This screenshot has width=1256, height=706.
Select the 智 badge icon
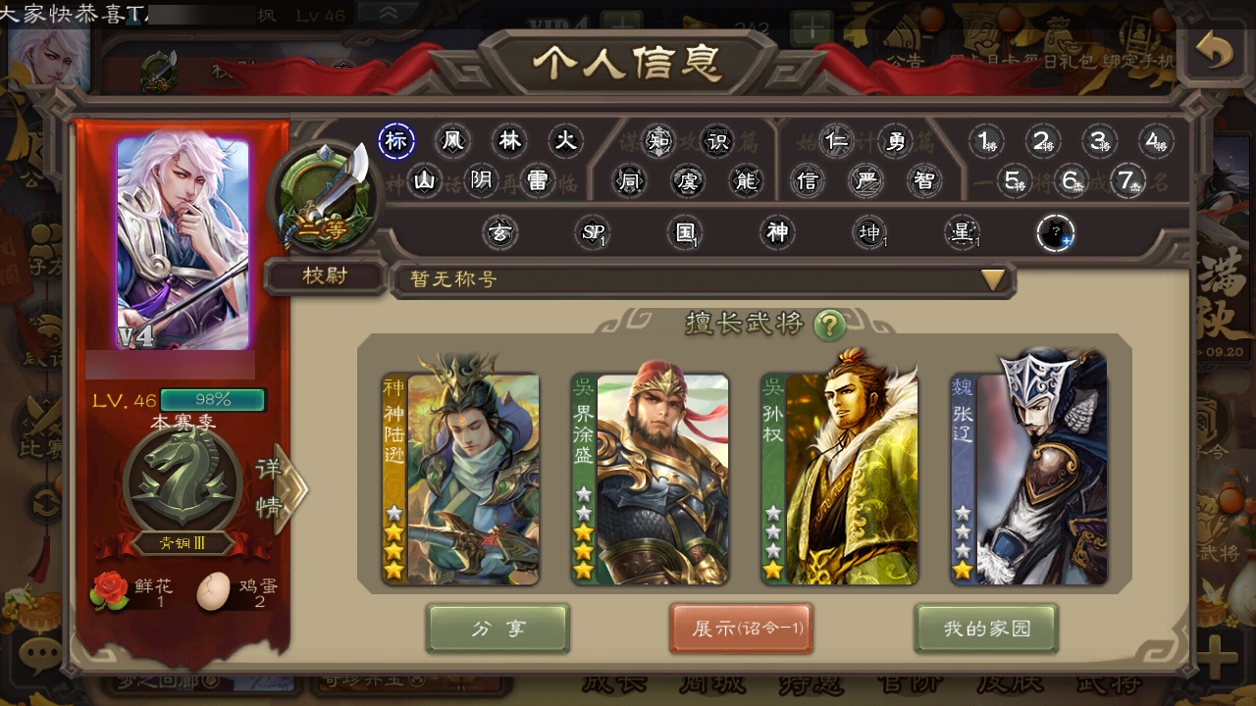(x=923, y=180)
